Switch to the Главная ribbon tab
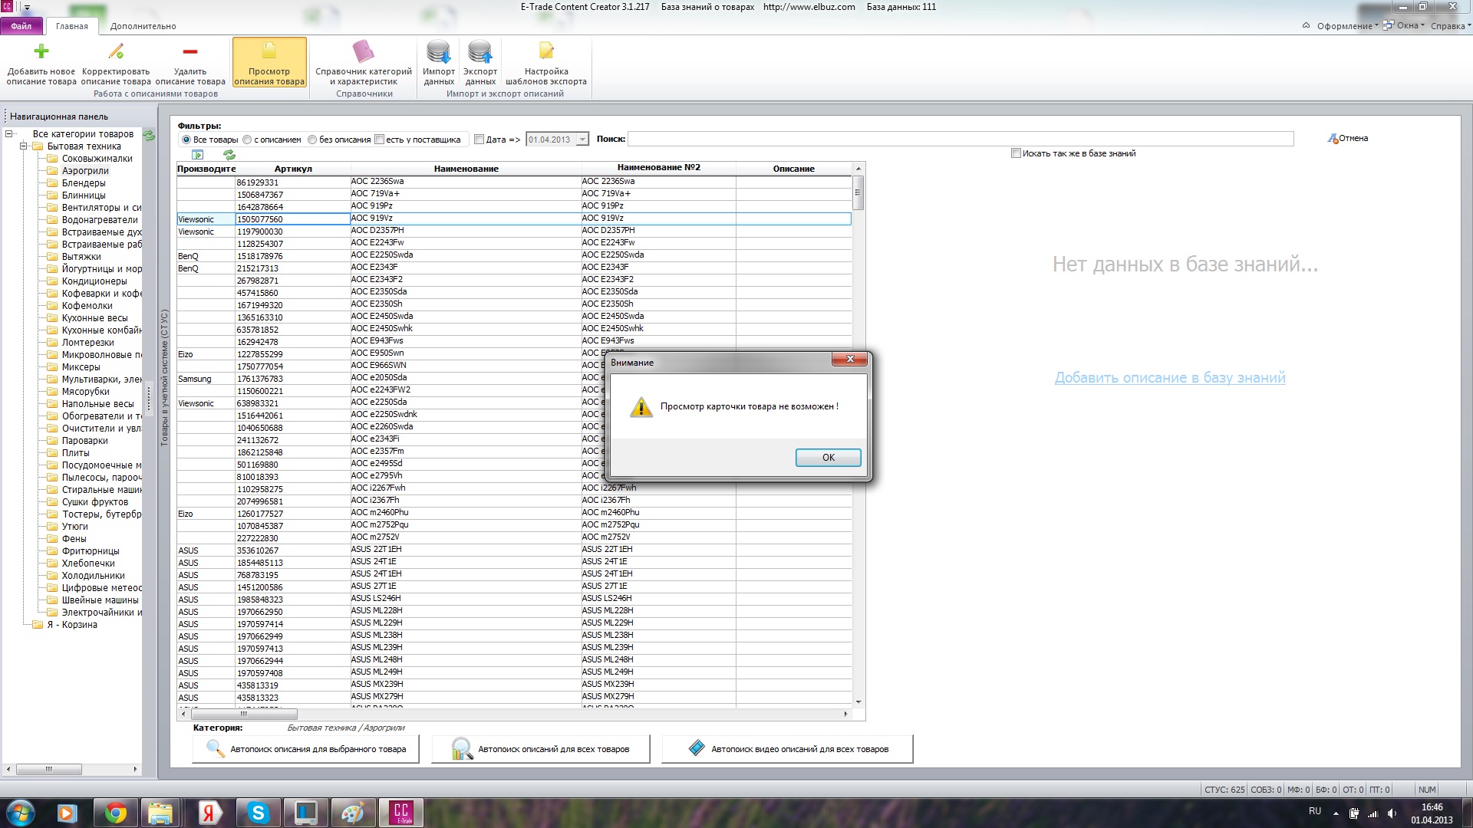 click(72, 26)
